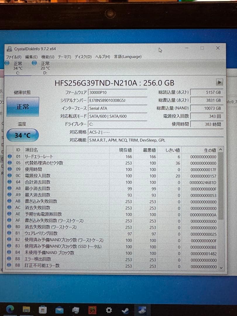Click the CrystalDiskInfo icon in the title bar

[x=10, y=49]
